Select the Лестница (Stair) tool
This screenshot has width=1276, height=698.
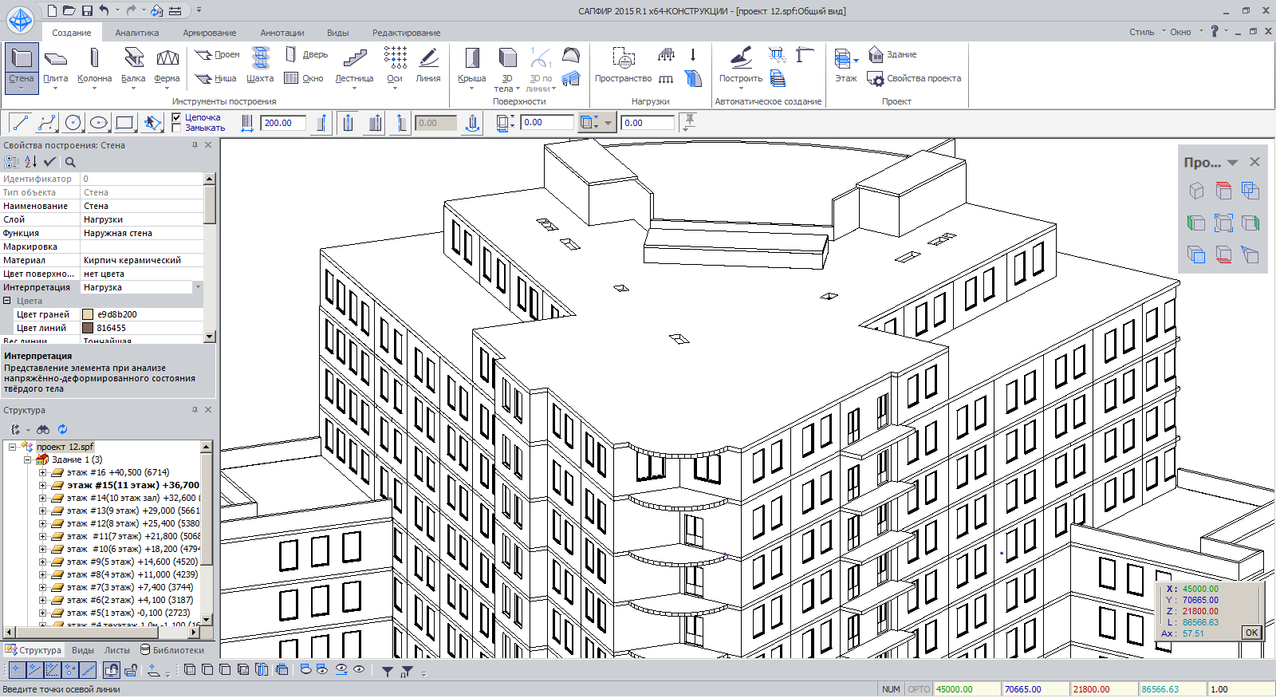click(354, 58)
